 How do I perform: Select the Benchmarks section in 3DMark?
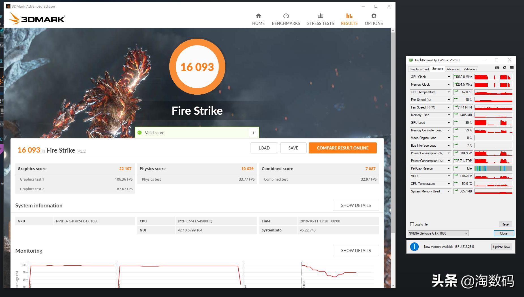click(286, 19)
